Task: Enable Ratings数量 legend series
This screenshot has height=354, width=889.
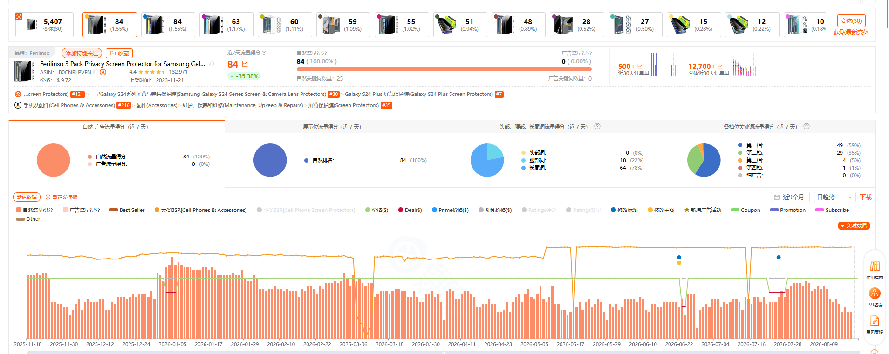Action: pyautogui.click(x=583, y=210)
